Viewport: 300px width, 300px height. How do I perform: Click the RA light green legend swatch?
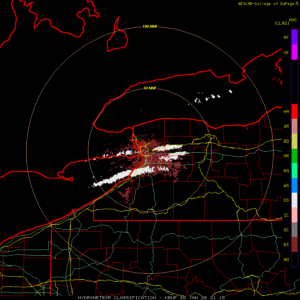click(x=294, y=171)
